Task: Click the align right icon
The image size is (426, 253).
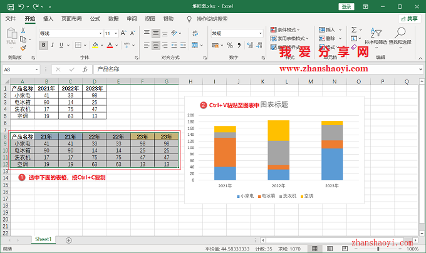Action: 165,45
